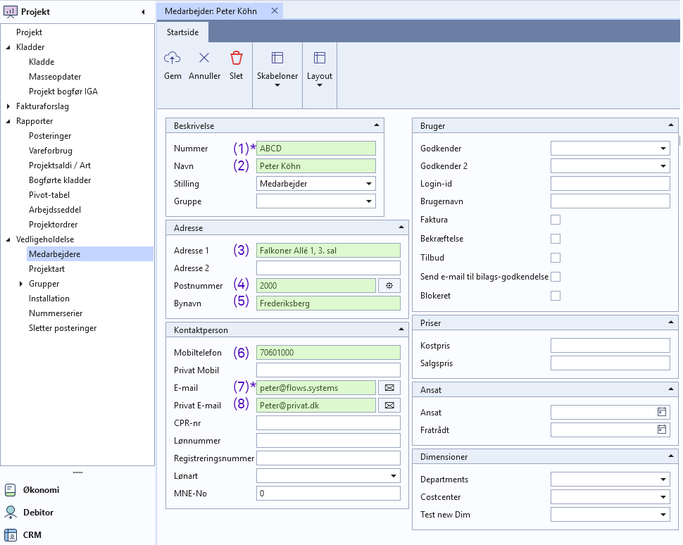
Task: Open the Økonomi module
Action: [x=41, y=490]
